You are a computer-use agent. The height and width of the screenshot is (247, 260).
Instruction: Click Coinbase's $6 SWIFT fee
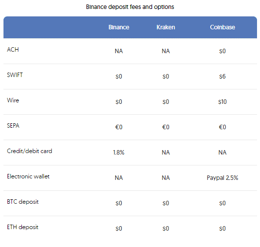click(x=222, y=77)
